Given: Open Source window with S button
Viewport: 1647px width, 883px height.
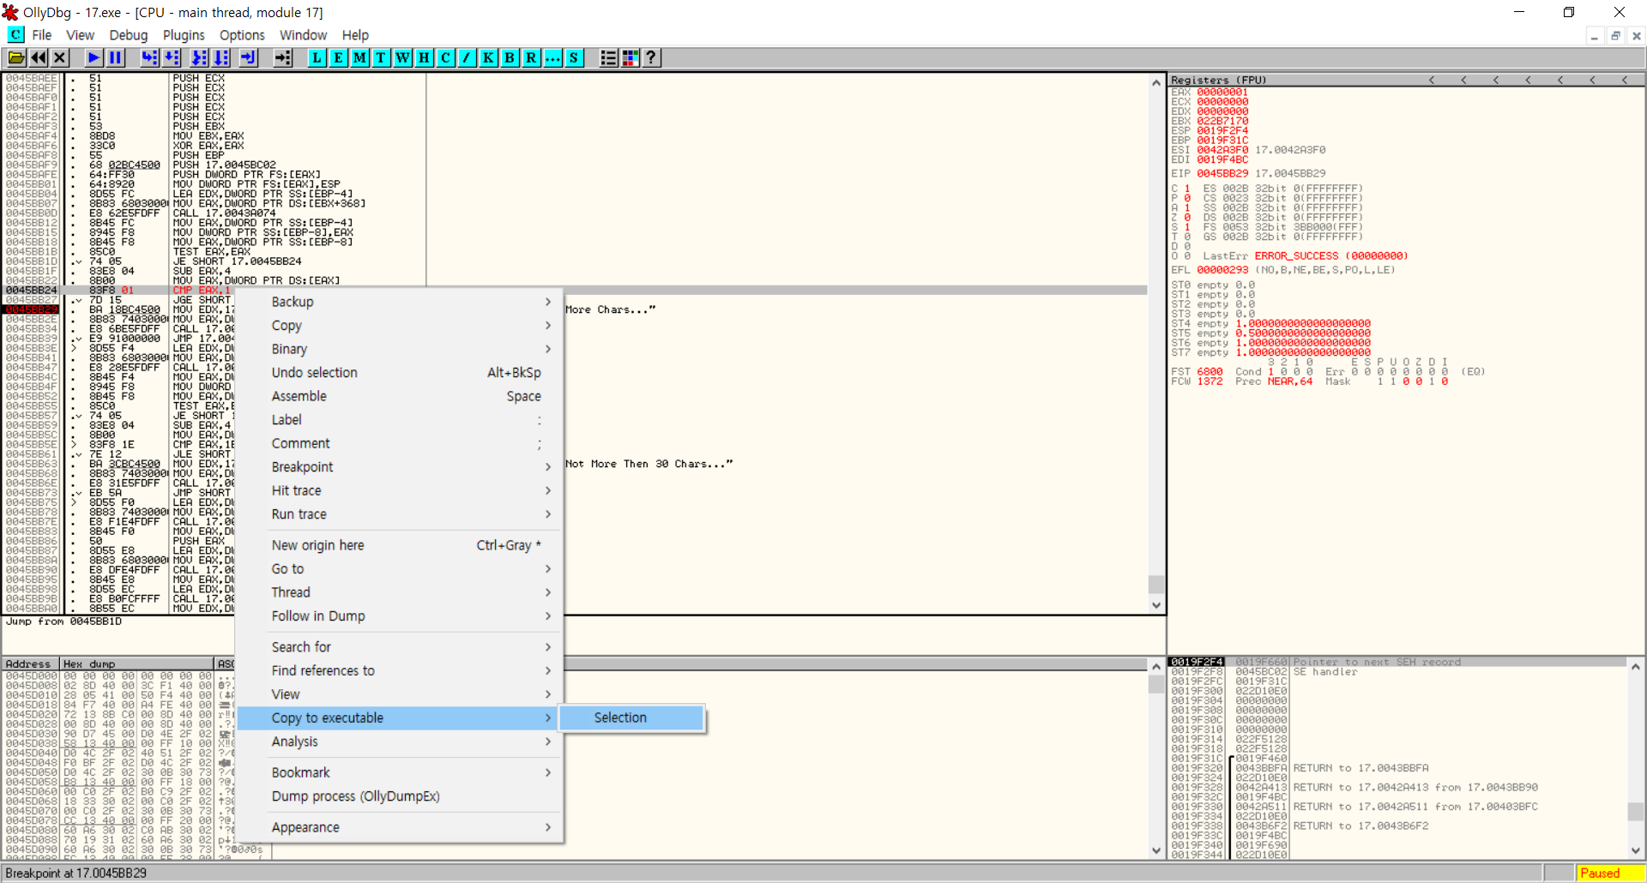Looking at the screenshot, I should coord(575,57).
